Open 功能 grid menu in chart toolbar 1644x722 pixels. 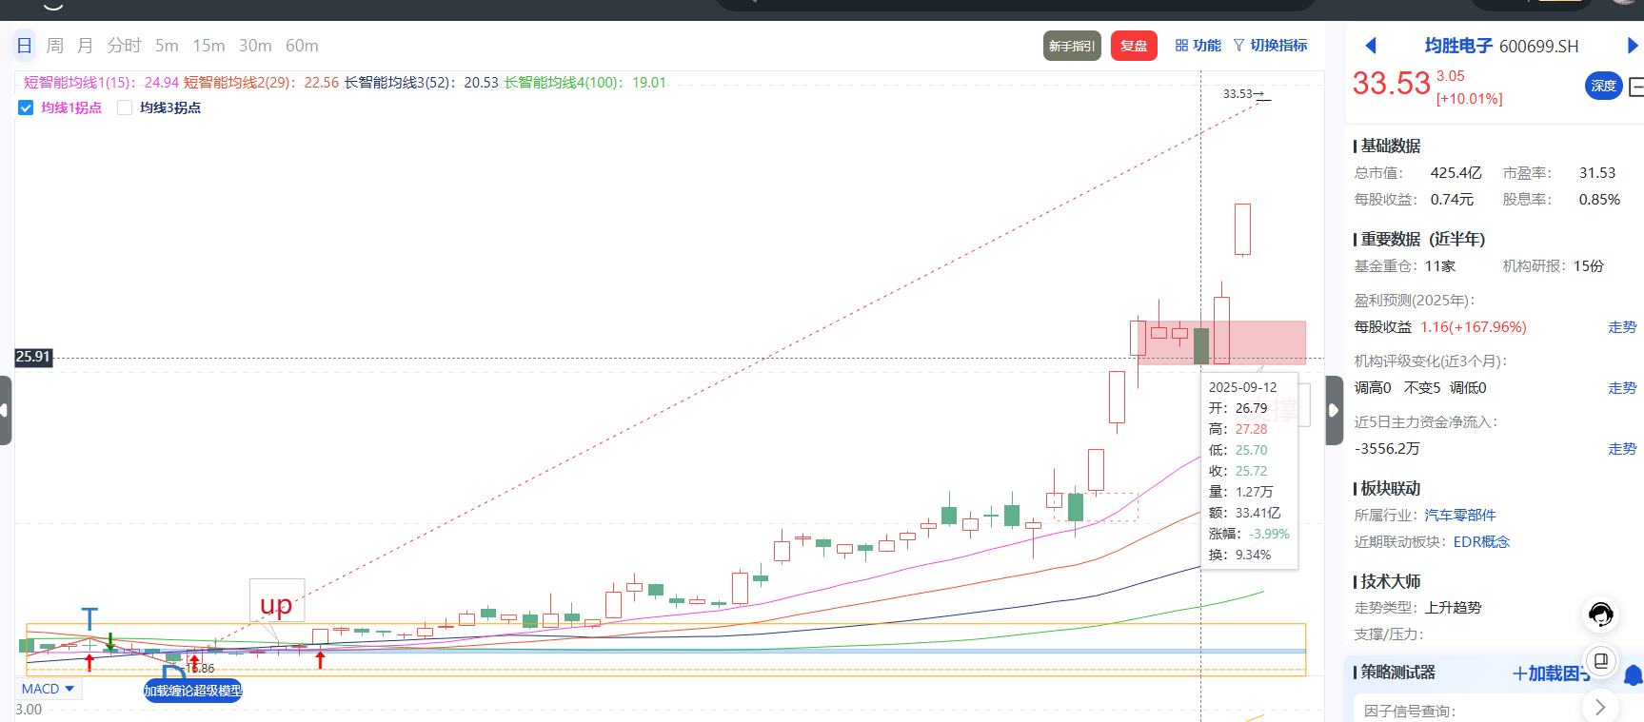click(1198, 46)
